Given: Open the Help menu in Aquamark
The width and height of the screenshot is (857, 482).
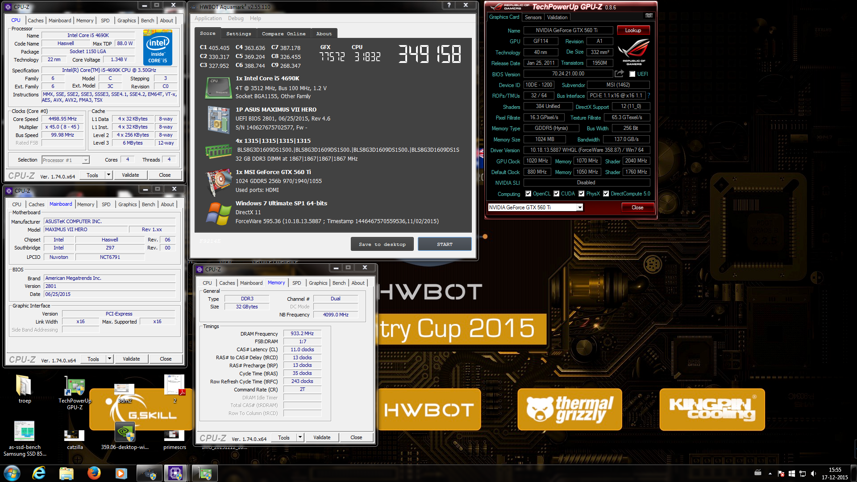Looking at the screenshot, I should [x=255, y=18].
